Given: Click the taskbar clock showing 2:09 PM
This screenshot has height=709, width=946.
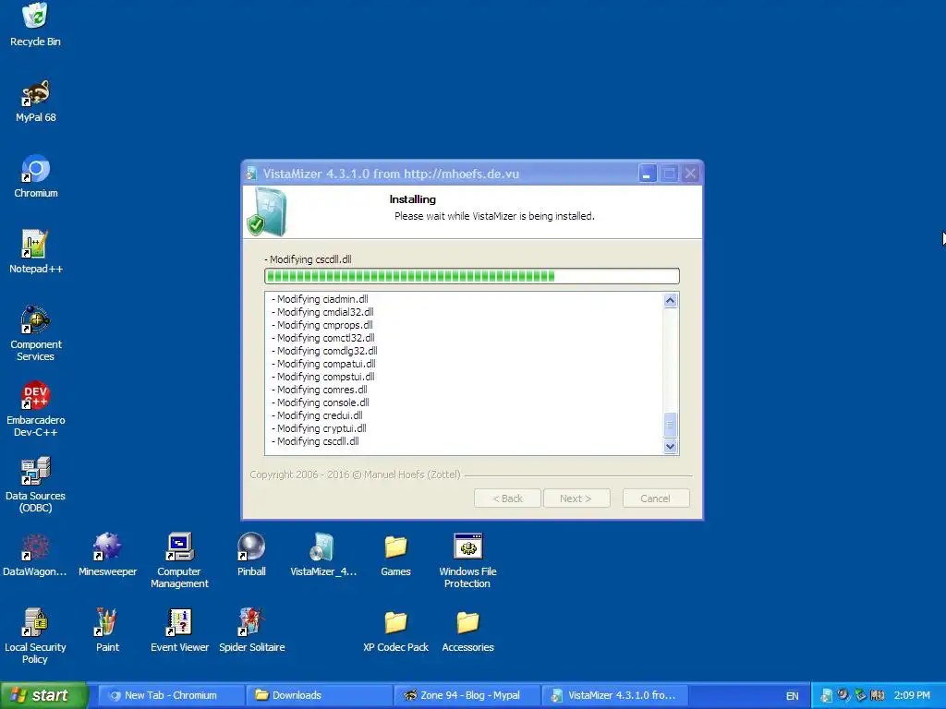Looking at the screenshot, I should point(912,695).
